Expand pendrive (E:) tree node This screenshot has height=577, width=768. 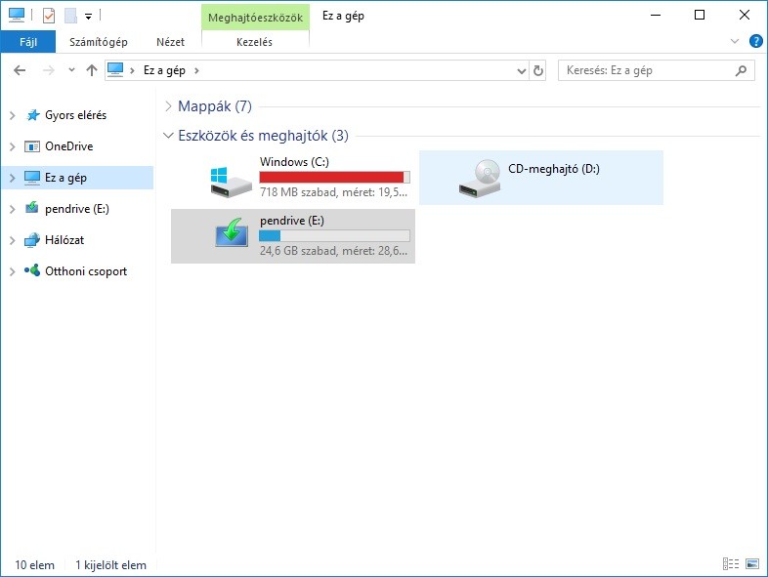[x=13, y=209]
